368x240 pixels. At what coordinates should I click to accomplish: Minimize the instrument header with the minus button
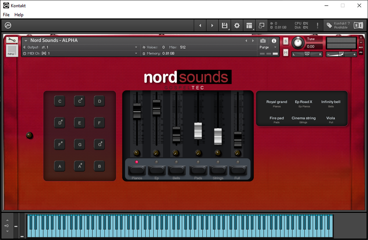click(361, 42)
